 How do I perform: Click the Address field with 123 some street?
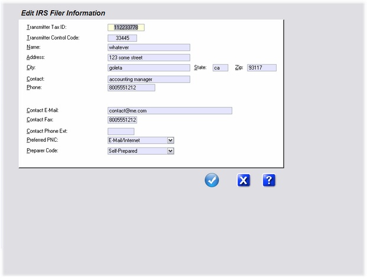pos(148,57)
